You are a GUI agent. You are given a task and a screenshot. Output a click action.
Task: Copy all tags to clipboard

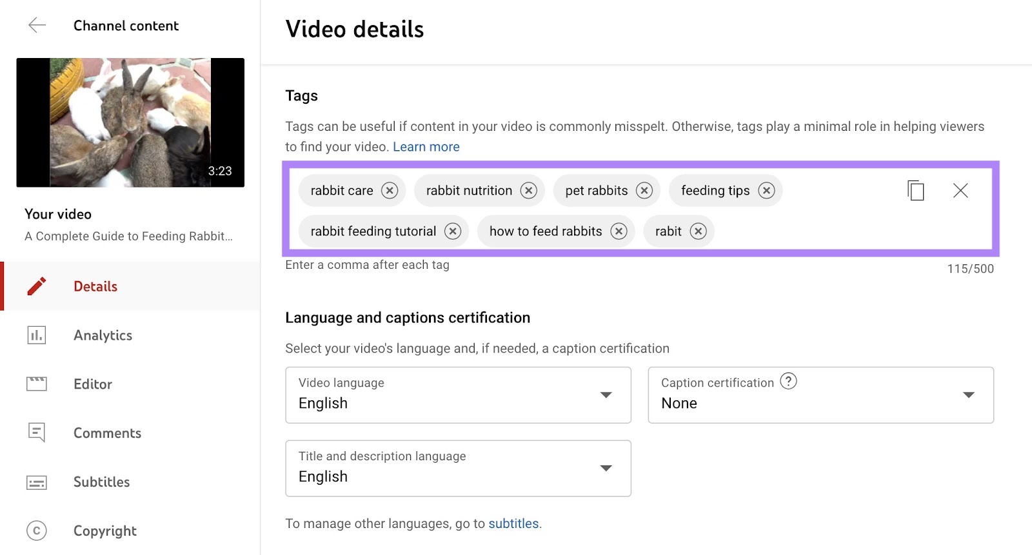click(x=916, y=191)
